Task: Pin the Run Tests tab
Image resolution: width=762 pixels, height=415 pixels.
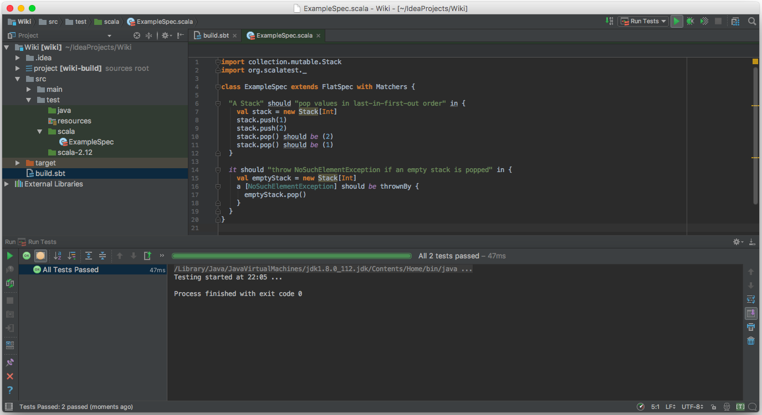Action: [x=9, y=362]
